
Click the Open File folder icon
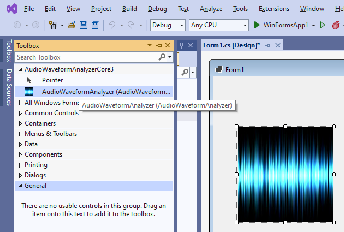72,25
